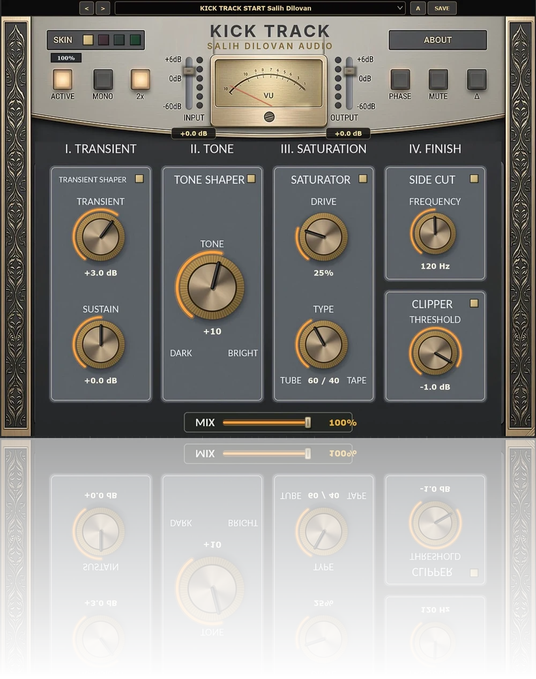Click the transient +3.0 dB value

100,273
